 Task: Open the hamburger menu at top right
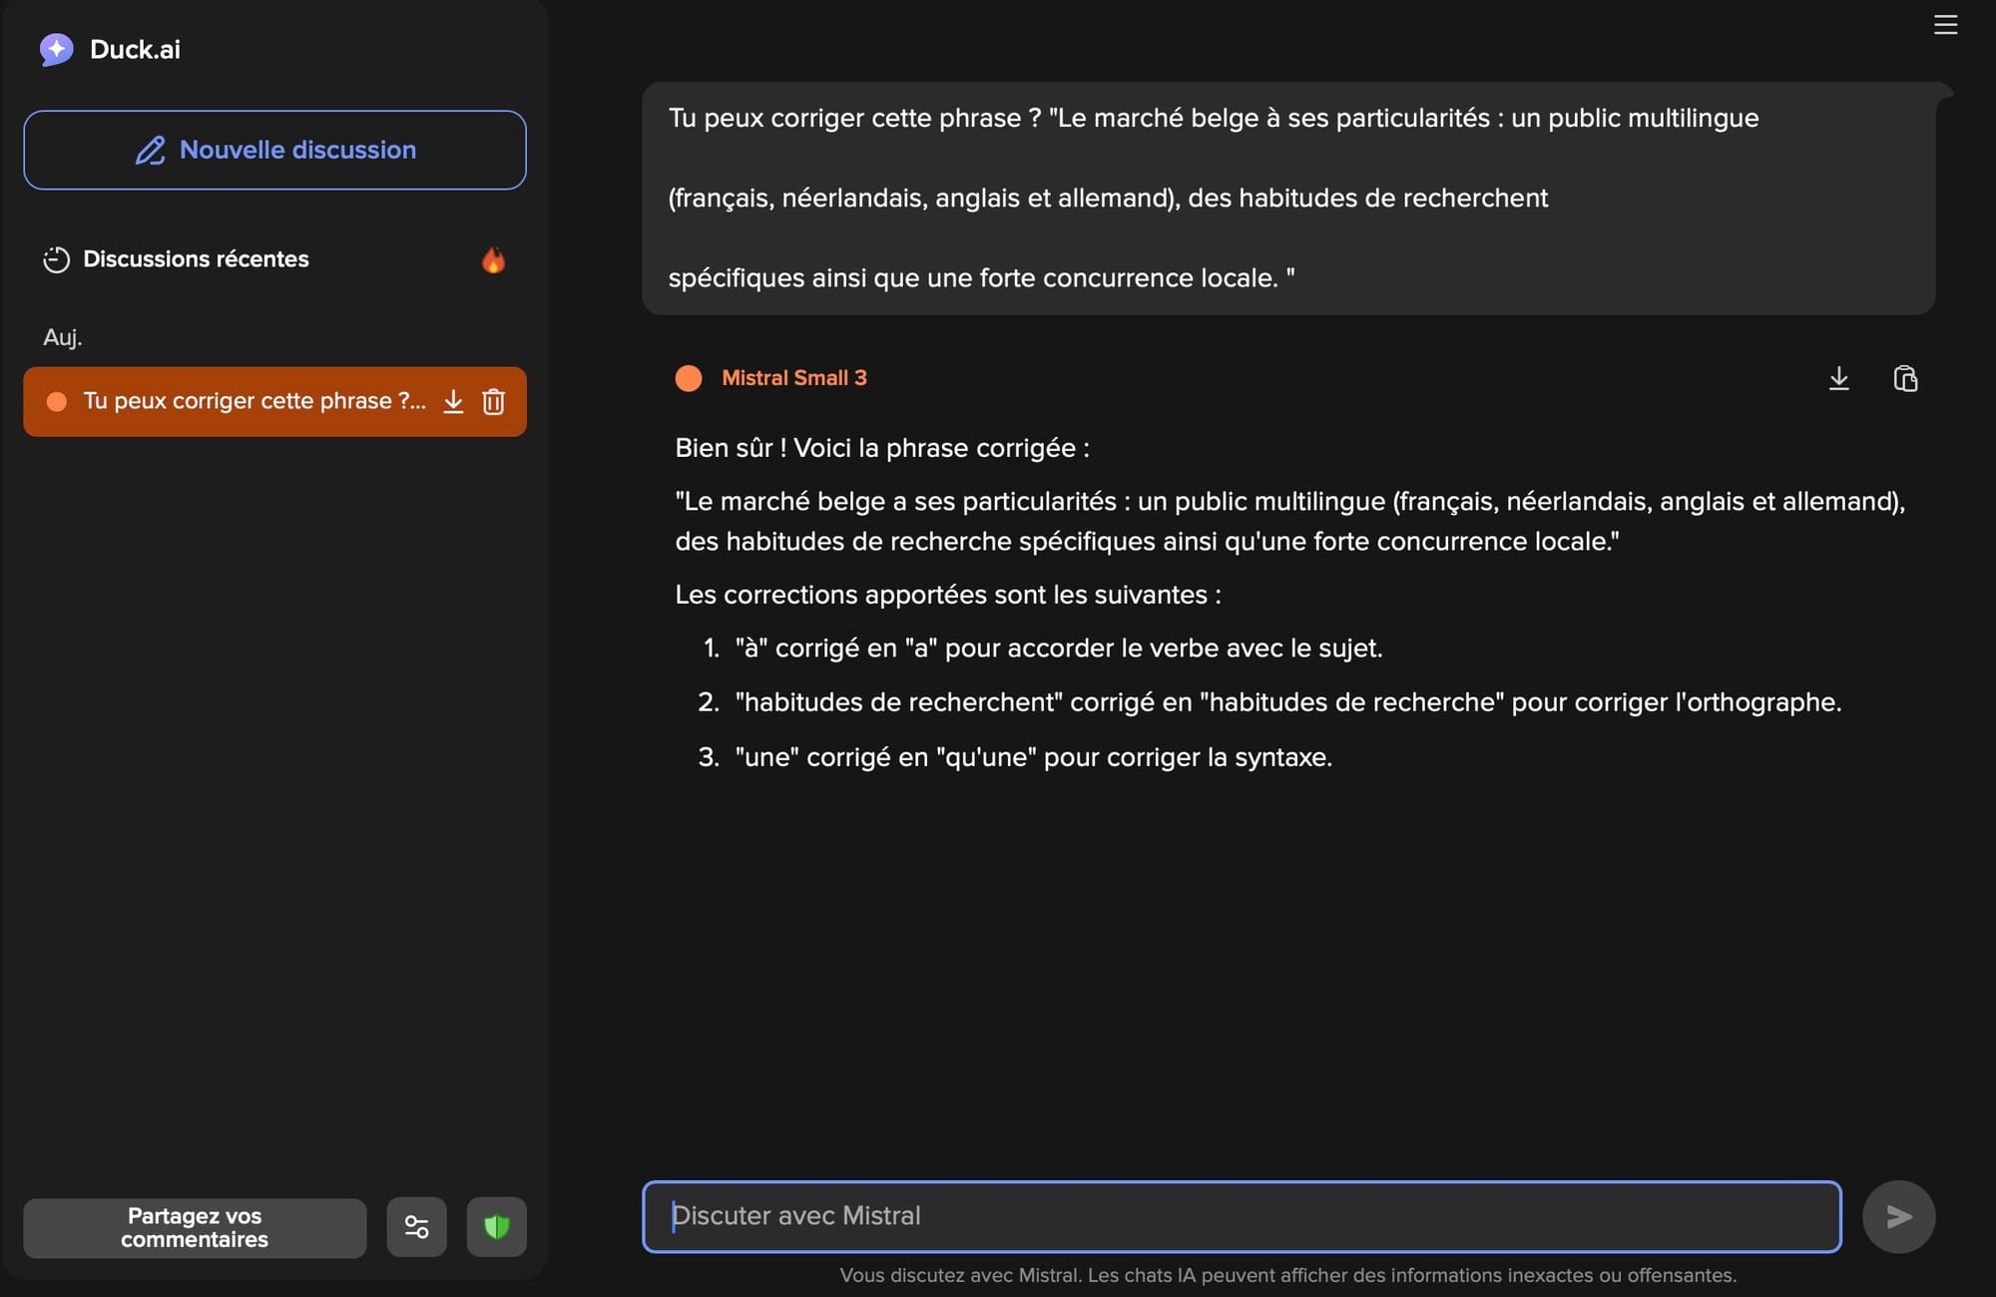click(x=1945, y=25)
